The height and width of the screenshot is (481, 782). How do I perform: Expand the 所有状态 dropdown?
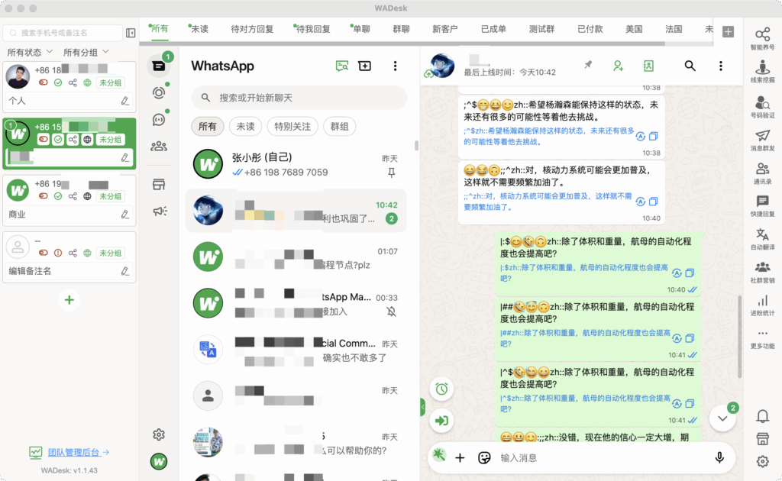[30, 52]
